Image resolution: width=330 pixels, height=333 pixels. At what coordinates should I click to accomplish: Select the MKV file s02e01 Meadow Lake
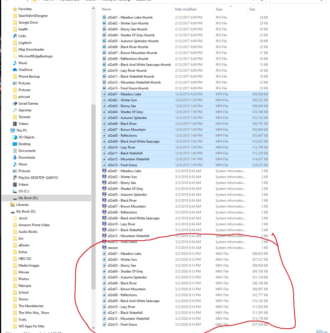tap(124, 254)
